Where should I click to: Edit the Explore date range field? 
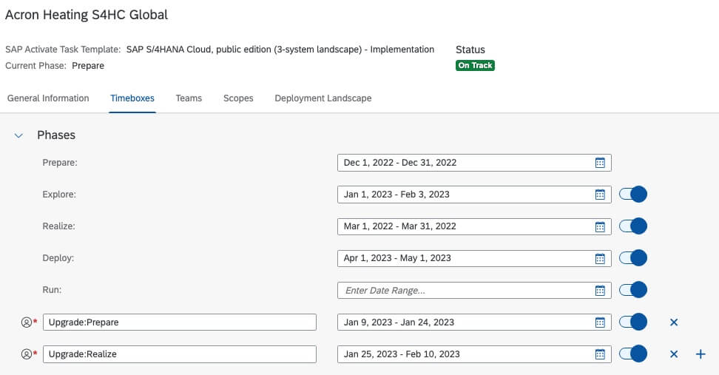click(x=474, y=195)
